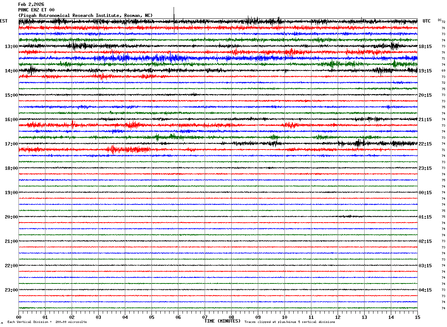Click the 16:00 EST time label
Screen dimensions: 447x327
[x=11, y=120]
